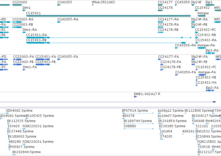Viewport: 221px width, 156px height.
Task: Select the morgue-RA transcript label
Action: [206, 45]
